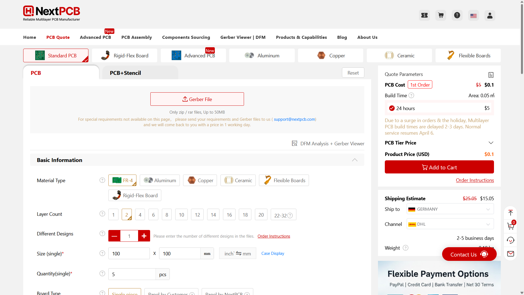The height and width of the screenshot is (295, 524).
Task: Email support@nextpcb.com link
Action: 294,119
